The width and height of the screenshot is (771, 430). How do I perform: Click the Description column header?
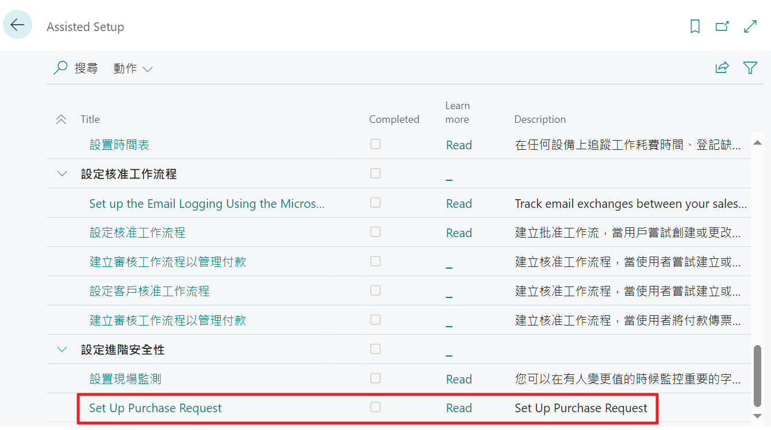pos(540,119)
